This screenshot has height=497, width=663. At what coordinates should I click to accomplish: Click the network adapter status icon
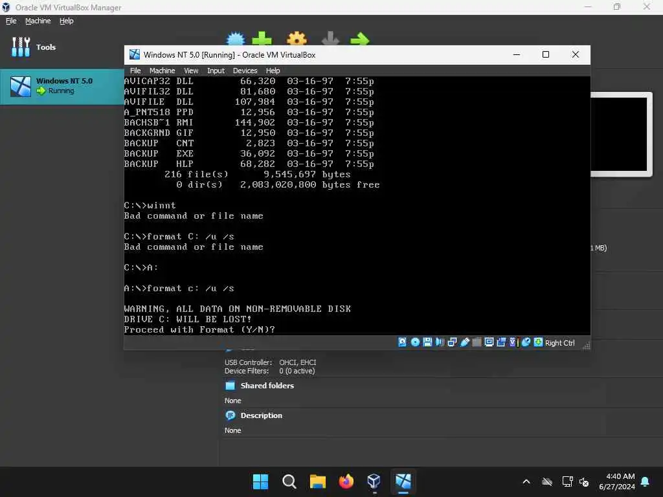coord(452,342)
